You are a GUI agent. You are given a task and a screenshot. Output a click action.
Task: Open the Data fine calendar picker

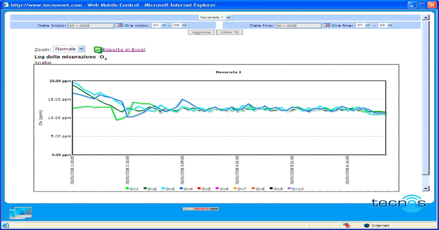[x=326, y=25]
